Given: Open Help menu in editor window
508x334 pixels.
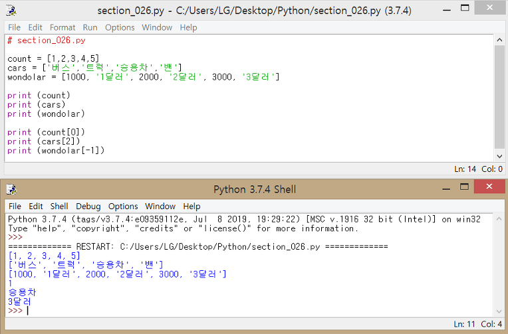Looking at the screenshot, I should [x=188, y=27].
